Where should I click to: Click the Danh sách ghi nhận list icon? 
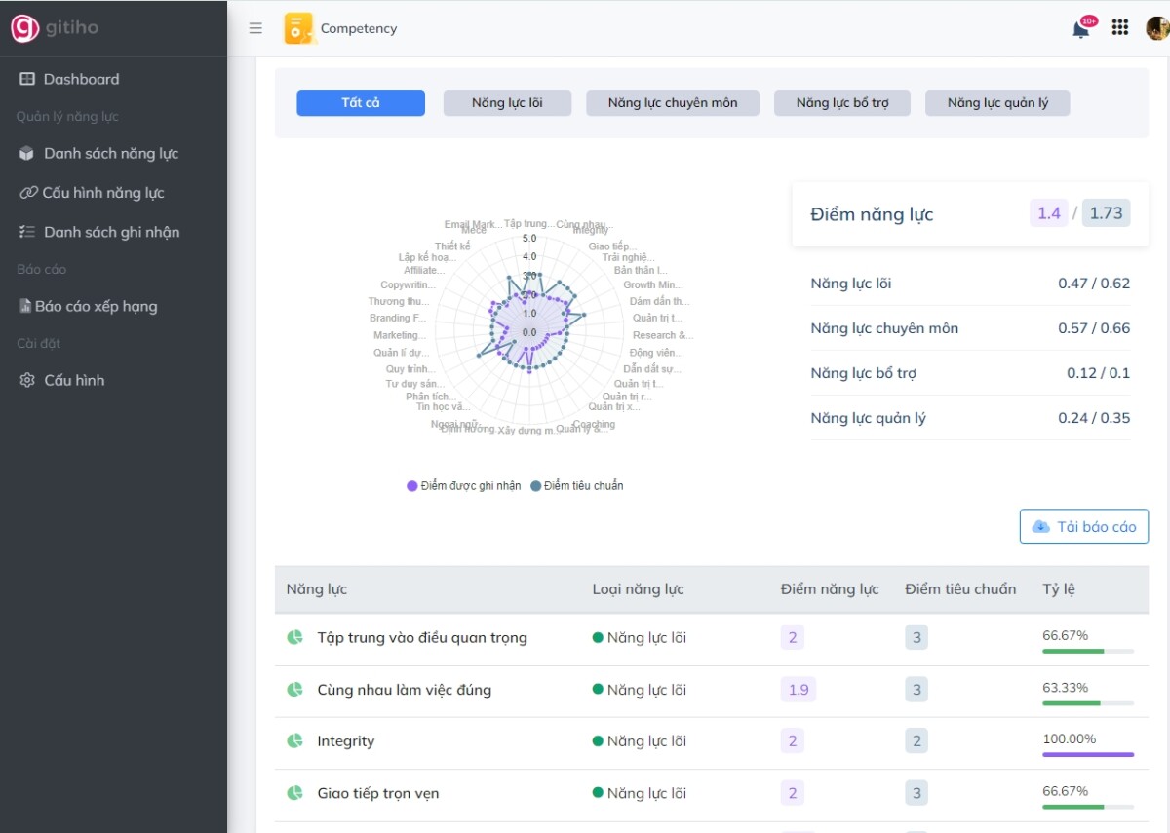click(x=27, y=232)
